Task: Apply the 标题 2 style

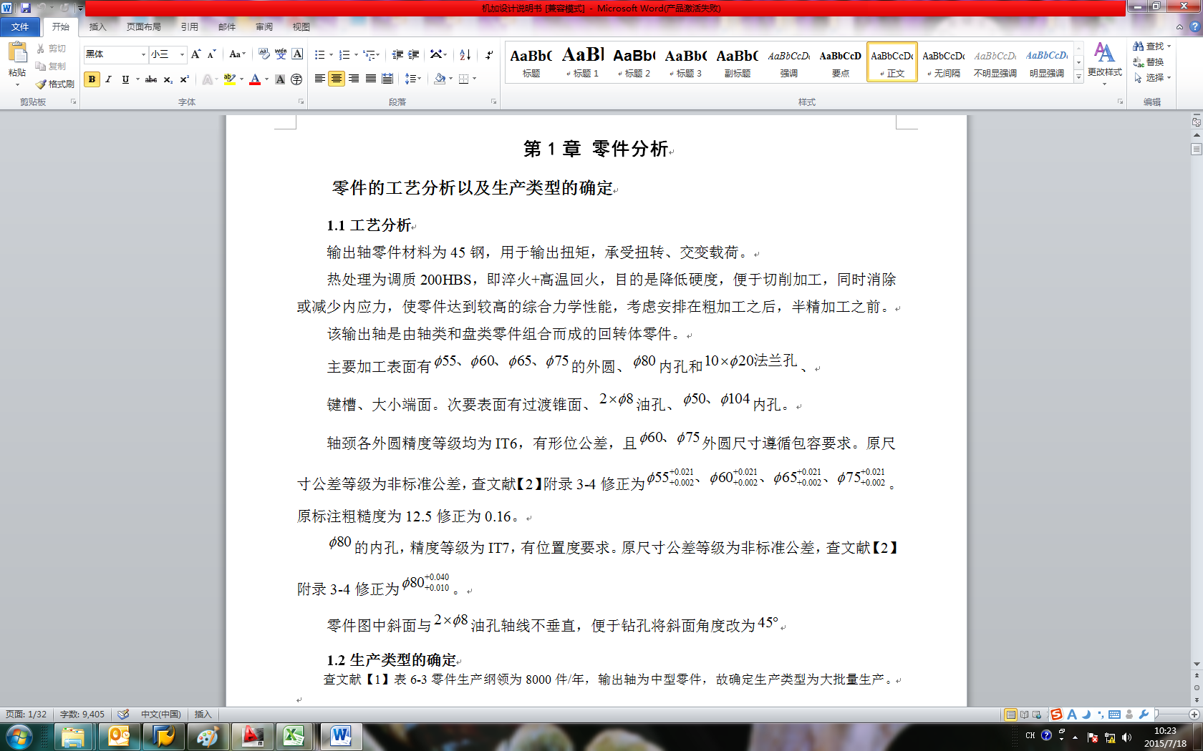Action: click(634, 62)
